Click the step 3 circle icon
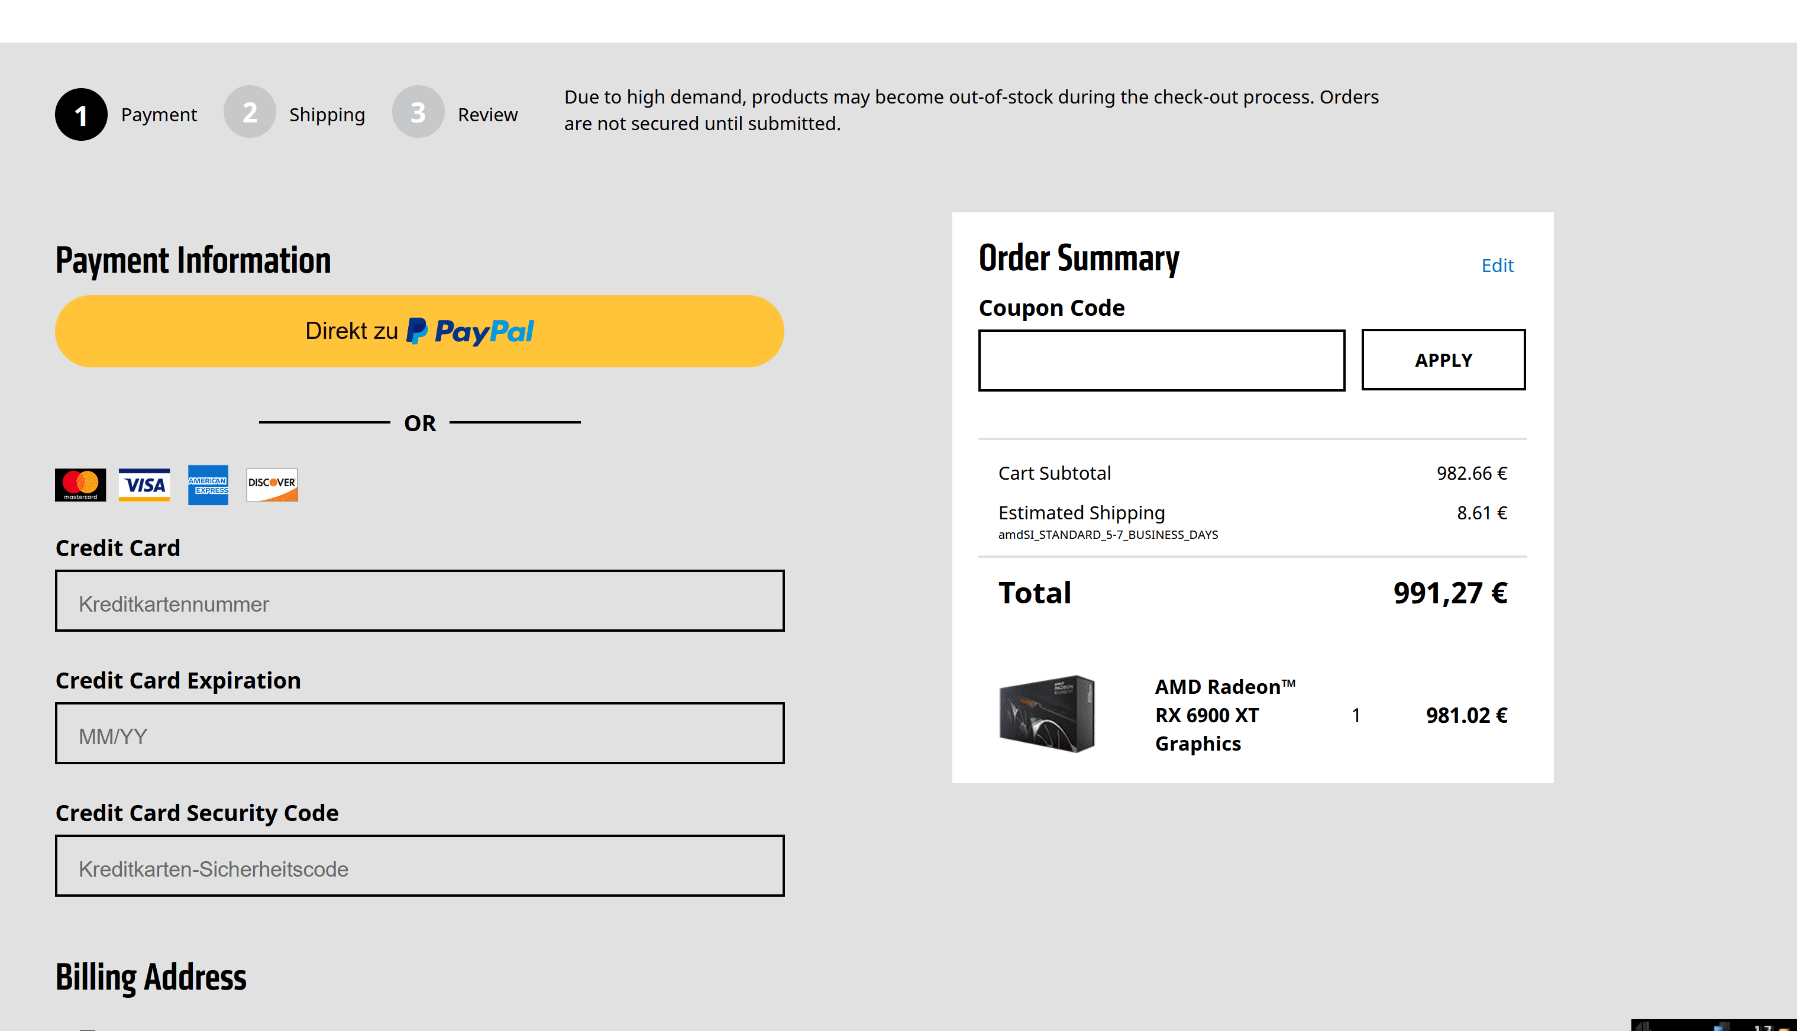This screenshot has height=1031, width=1797. [418, 112]
